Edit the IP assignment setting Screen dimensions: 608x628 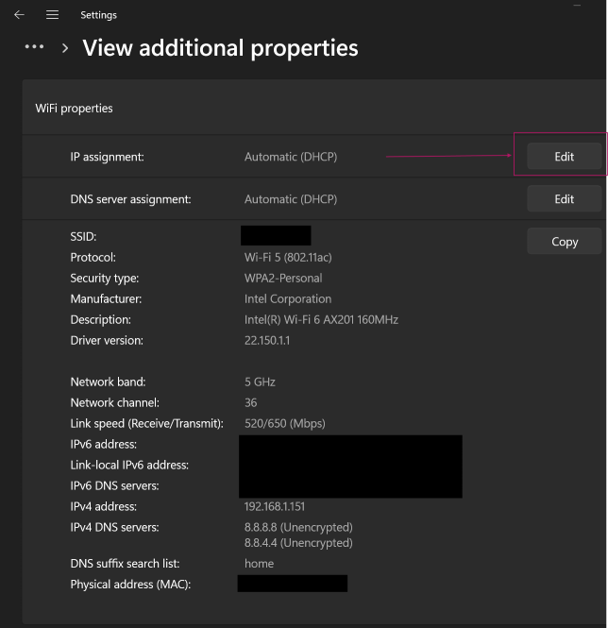pos(564,156)
